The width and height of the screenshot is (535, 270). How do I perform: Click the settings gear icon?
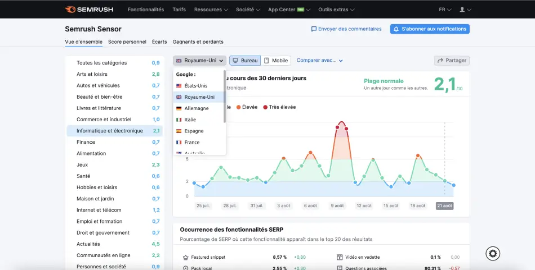(x=493, y=253)
